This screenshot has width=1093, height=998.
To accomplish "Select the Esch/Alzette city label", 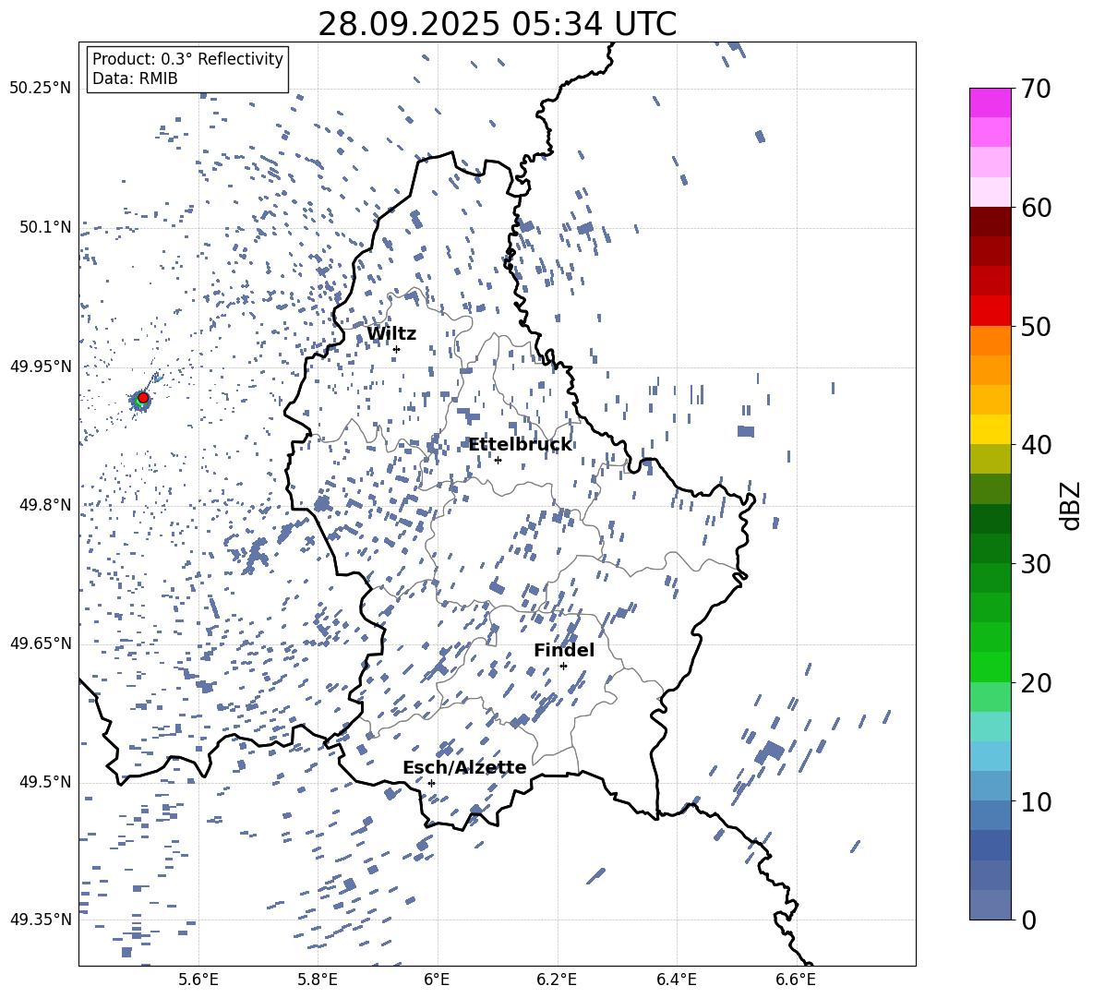I will click(x=464, y=767).
